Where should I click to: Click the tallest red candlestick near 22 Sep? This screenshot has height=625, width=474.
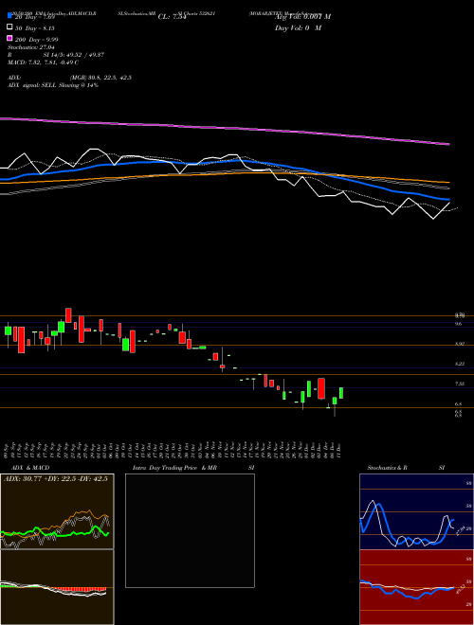pos(68,315)
